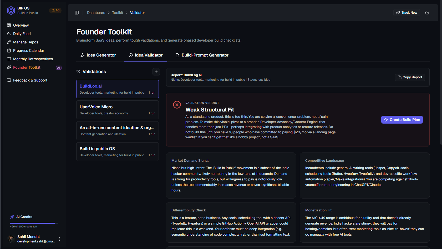Screen dimensions: 442x249
Task: Click the Monetization Fit card title
Action: [318, 210]
